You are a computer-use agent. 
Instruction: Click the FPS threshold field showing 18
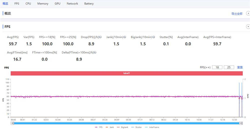coord(217,67)
